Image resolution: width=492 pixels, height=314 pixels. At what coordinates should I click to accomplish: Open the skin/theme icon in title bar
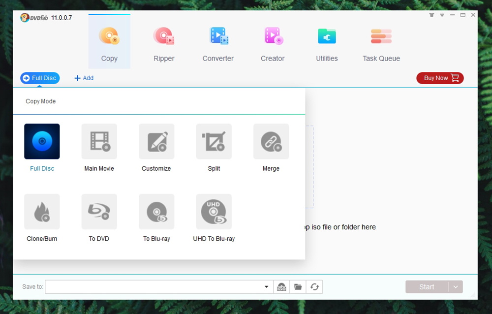(432, 15)
